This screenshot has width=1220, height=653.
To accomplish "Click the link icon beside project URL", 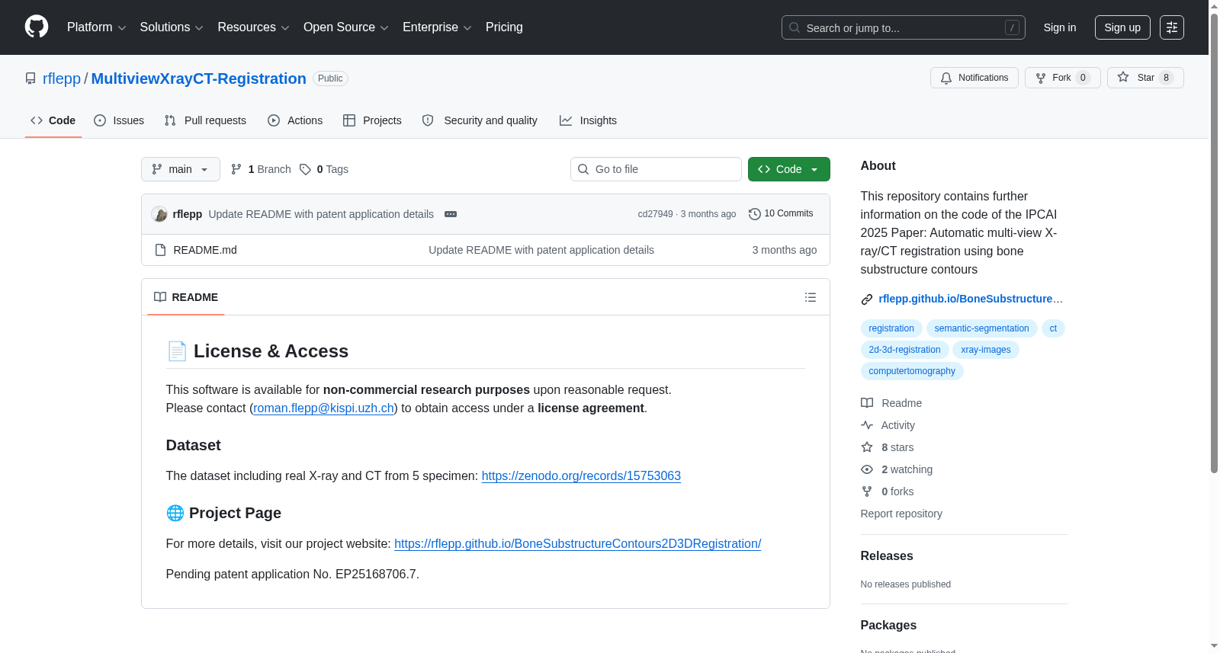I will (867, 299).
